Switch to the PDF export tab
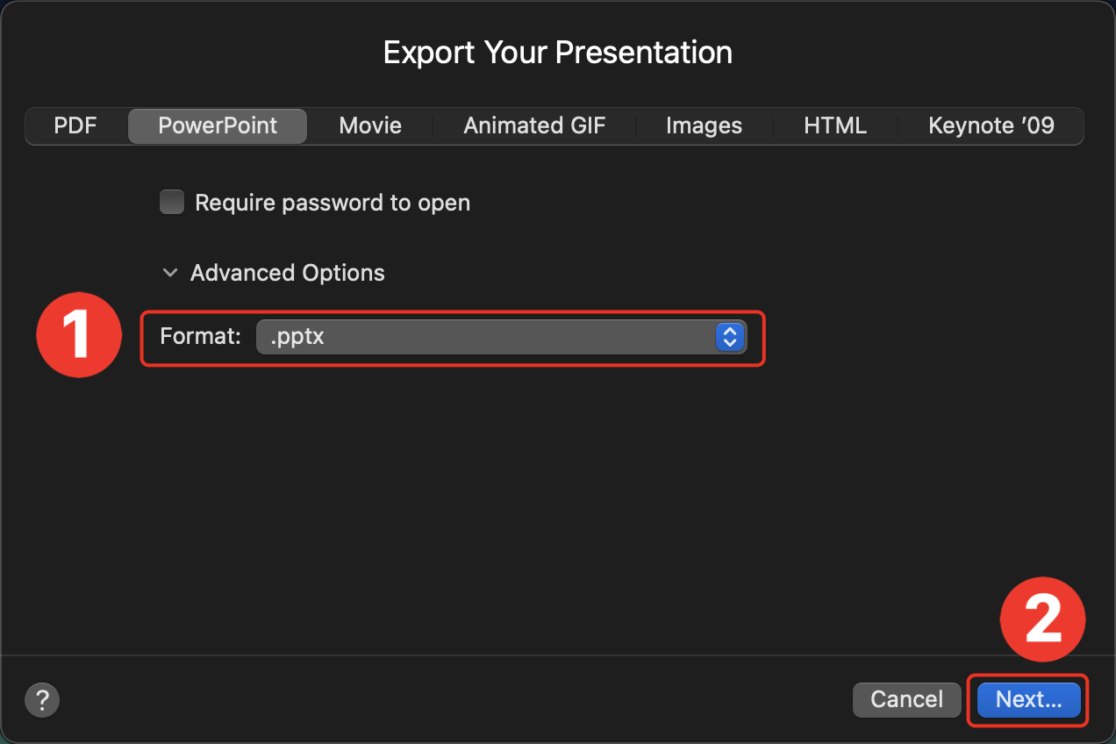This screenshot has height=744, width=1116. click(75, 125)
